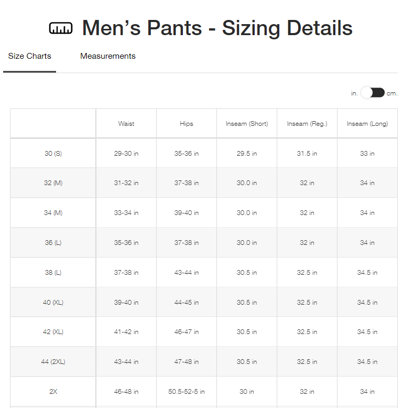The image size is (403, 408).
Task: Click the Inseam (Short) column header
Action: point(247,124)
